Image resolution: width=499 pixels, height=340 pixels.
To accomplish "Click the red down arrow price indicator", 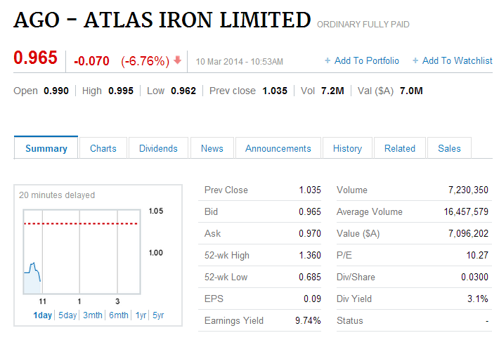I will [178, 60].
